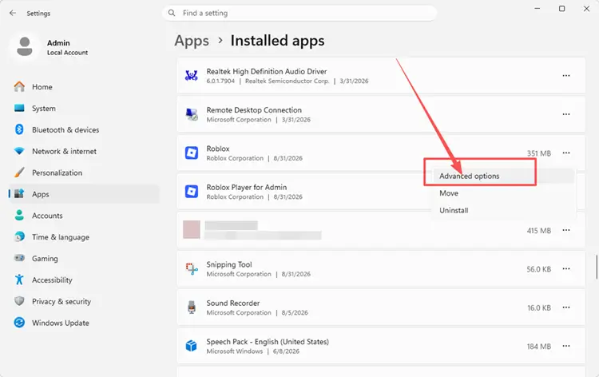Click the Roblox app icon
Viewport: 599px width, 377px height.
click(192, 153)
